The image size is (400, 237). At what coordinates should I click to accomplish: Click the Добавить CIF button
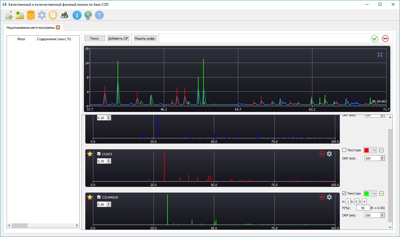(118, 38)
